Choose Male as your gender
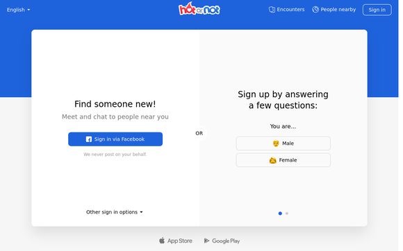This screenshot has height=251, width=403. point(283,144)
